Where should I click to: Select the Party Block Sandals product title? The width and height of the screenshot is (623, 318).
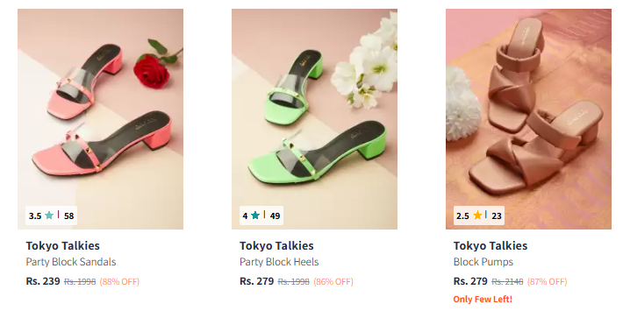pos(71,262)
